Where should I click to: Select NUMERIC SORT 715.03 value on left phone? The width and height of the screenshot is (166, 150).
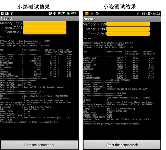click(x=37, y=56)
